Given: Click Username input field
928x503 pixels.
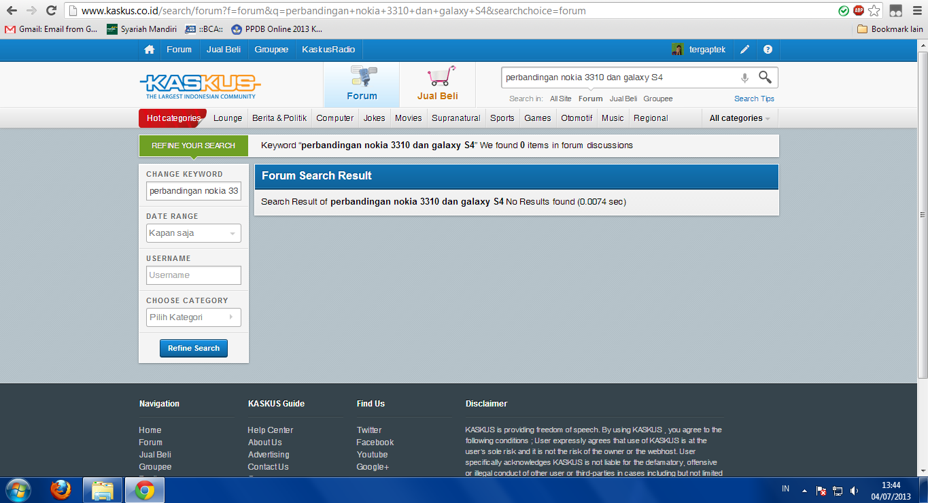Looking at the screenshot, I should click(x=194, y=275).
